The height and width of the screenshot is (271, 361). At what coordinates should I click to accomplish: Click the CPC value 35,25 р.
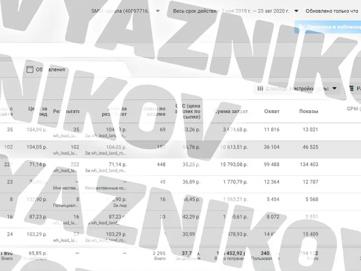tap(191, 164)
